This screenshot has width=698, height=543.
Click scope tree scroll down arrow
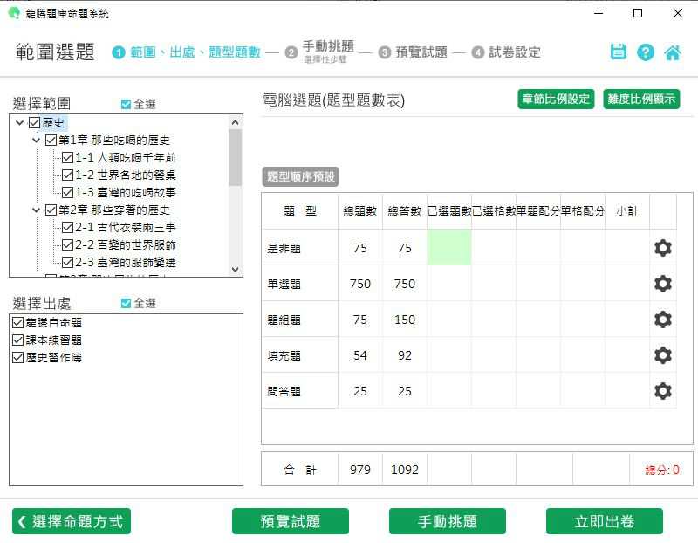tap(236, 270)
